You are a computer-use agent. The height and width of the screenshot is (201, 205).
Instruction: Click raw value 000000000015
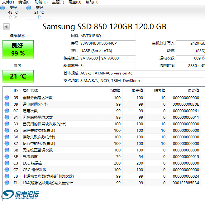tap(186, 156)
